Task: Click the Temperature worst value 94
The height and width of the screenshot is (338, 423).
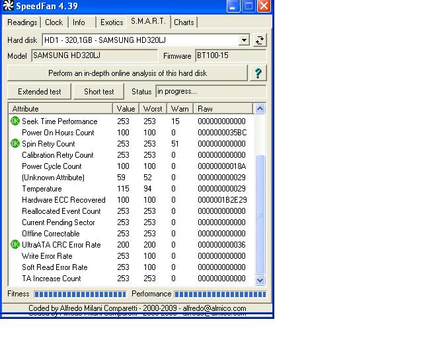Action: click(x=147, y=189)
